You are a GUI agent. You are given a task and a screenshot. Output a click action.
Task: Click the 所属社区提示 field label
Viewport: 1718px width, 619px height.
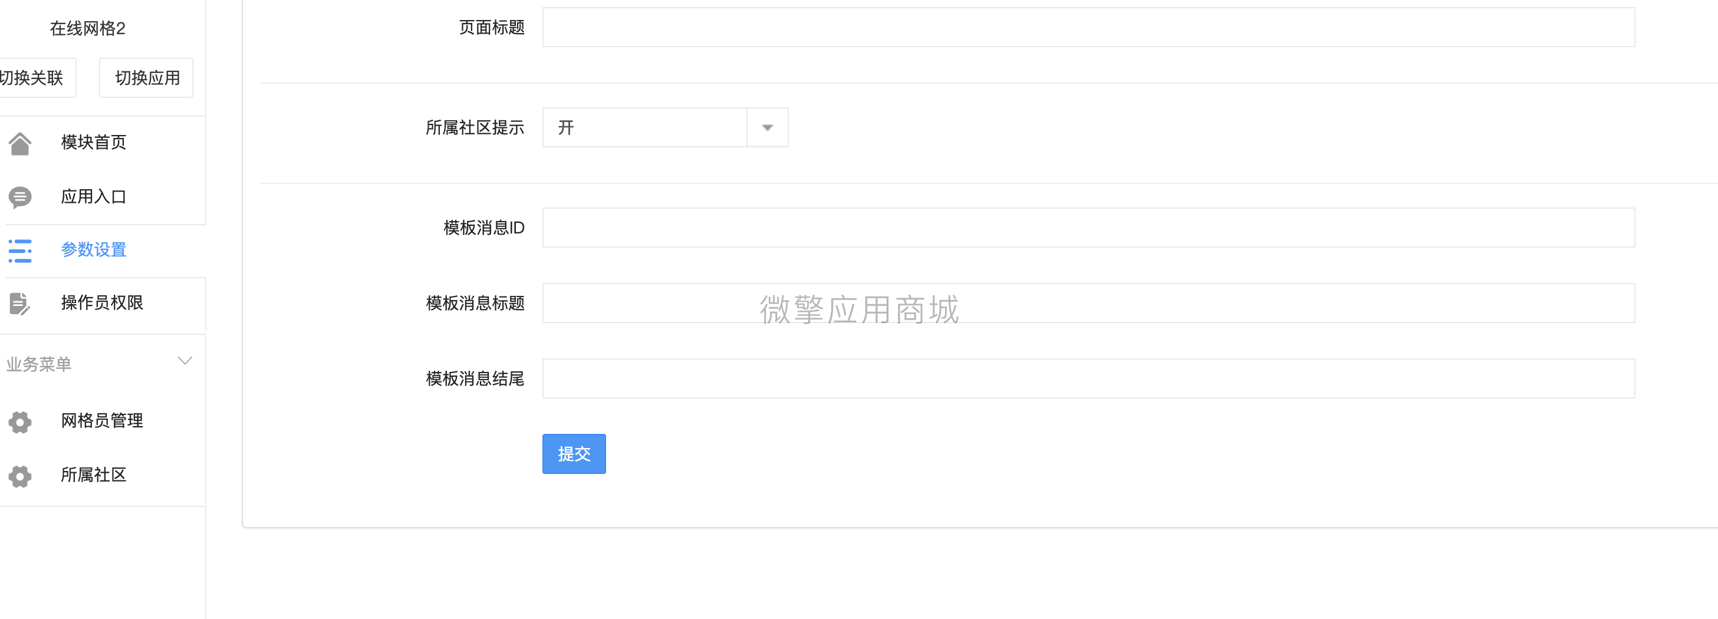click(475, 127)
